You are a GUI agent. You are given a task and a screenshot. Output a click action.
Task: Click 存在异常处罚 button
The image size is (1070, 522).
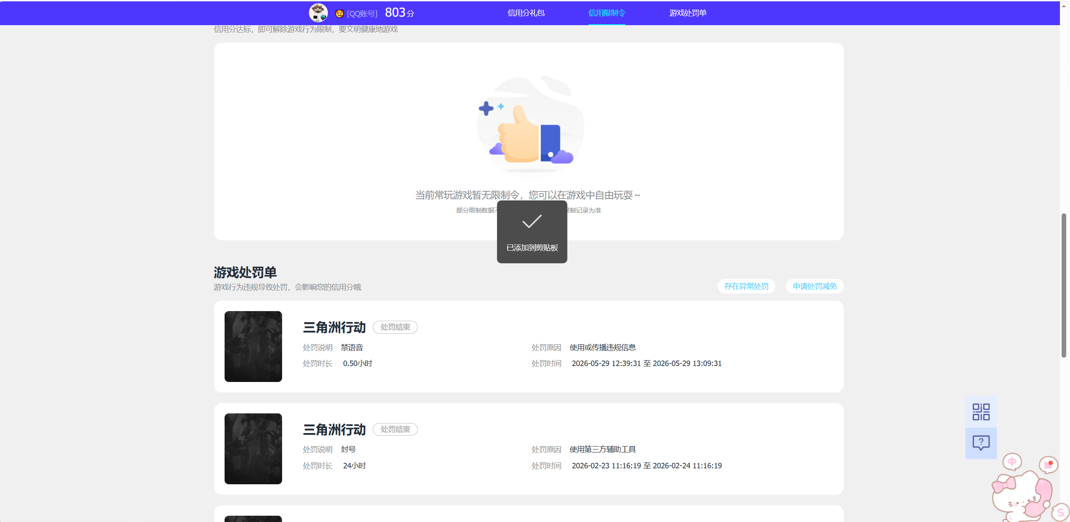[746, 286]
